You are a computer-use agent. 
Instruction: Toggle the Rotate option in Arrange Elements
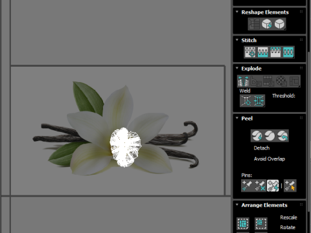coord(288,227)
